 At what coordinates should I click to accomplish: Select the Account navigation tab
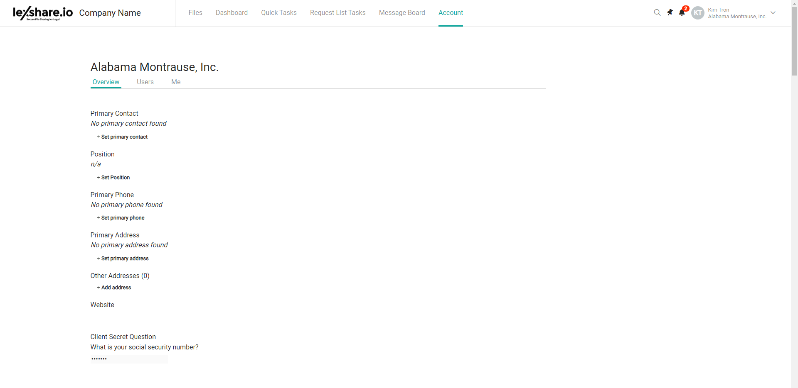click(451, 13)
